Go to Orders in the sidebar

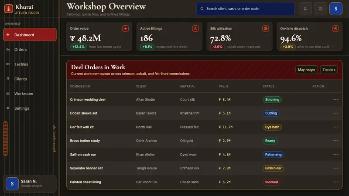[x=30, y=49]
